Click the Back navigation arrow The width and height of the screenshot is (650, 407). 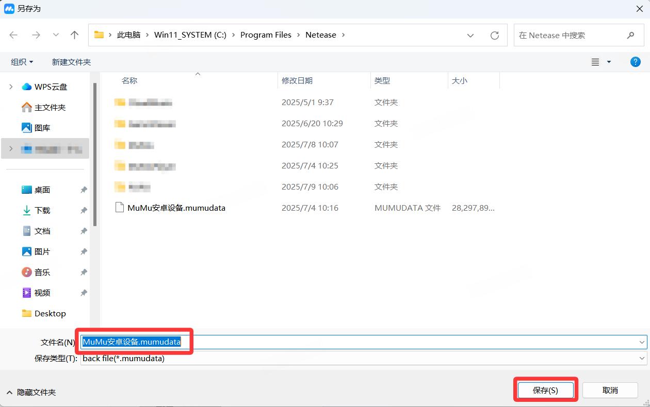coord(13,35)
